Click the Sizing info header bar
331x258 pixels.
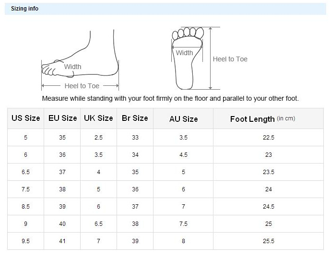tap(165, 9)
